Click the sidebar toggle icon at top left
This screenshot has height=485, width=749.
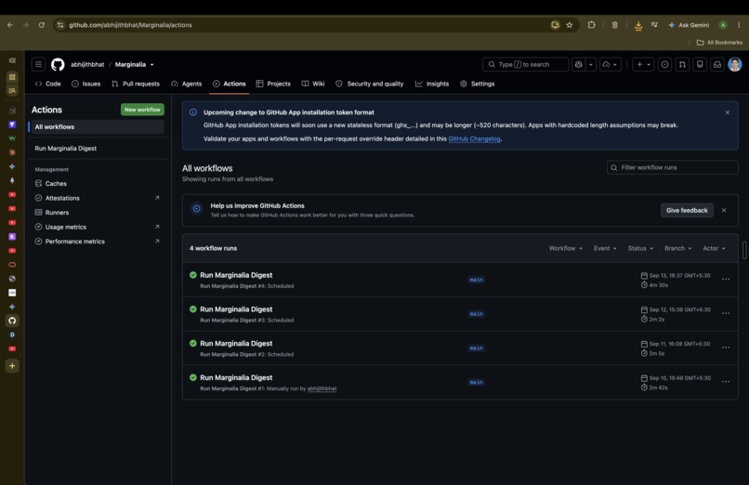12,60
